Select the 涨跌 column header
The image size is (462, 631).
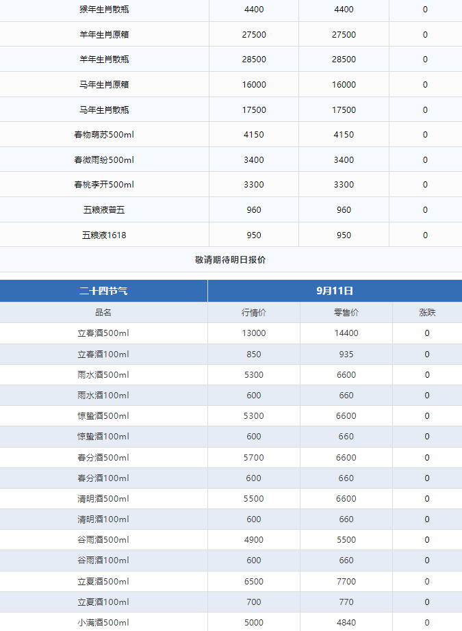(427, 312)
